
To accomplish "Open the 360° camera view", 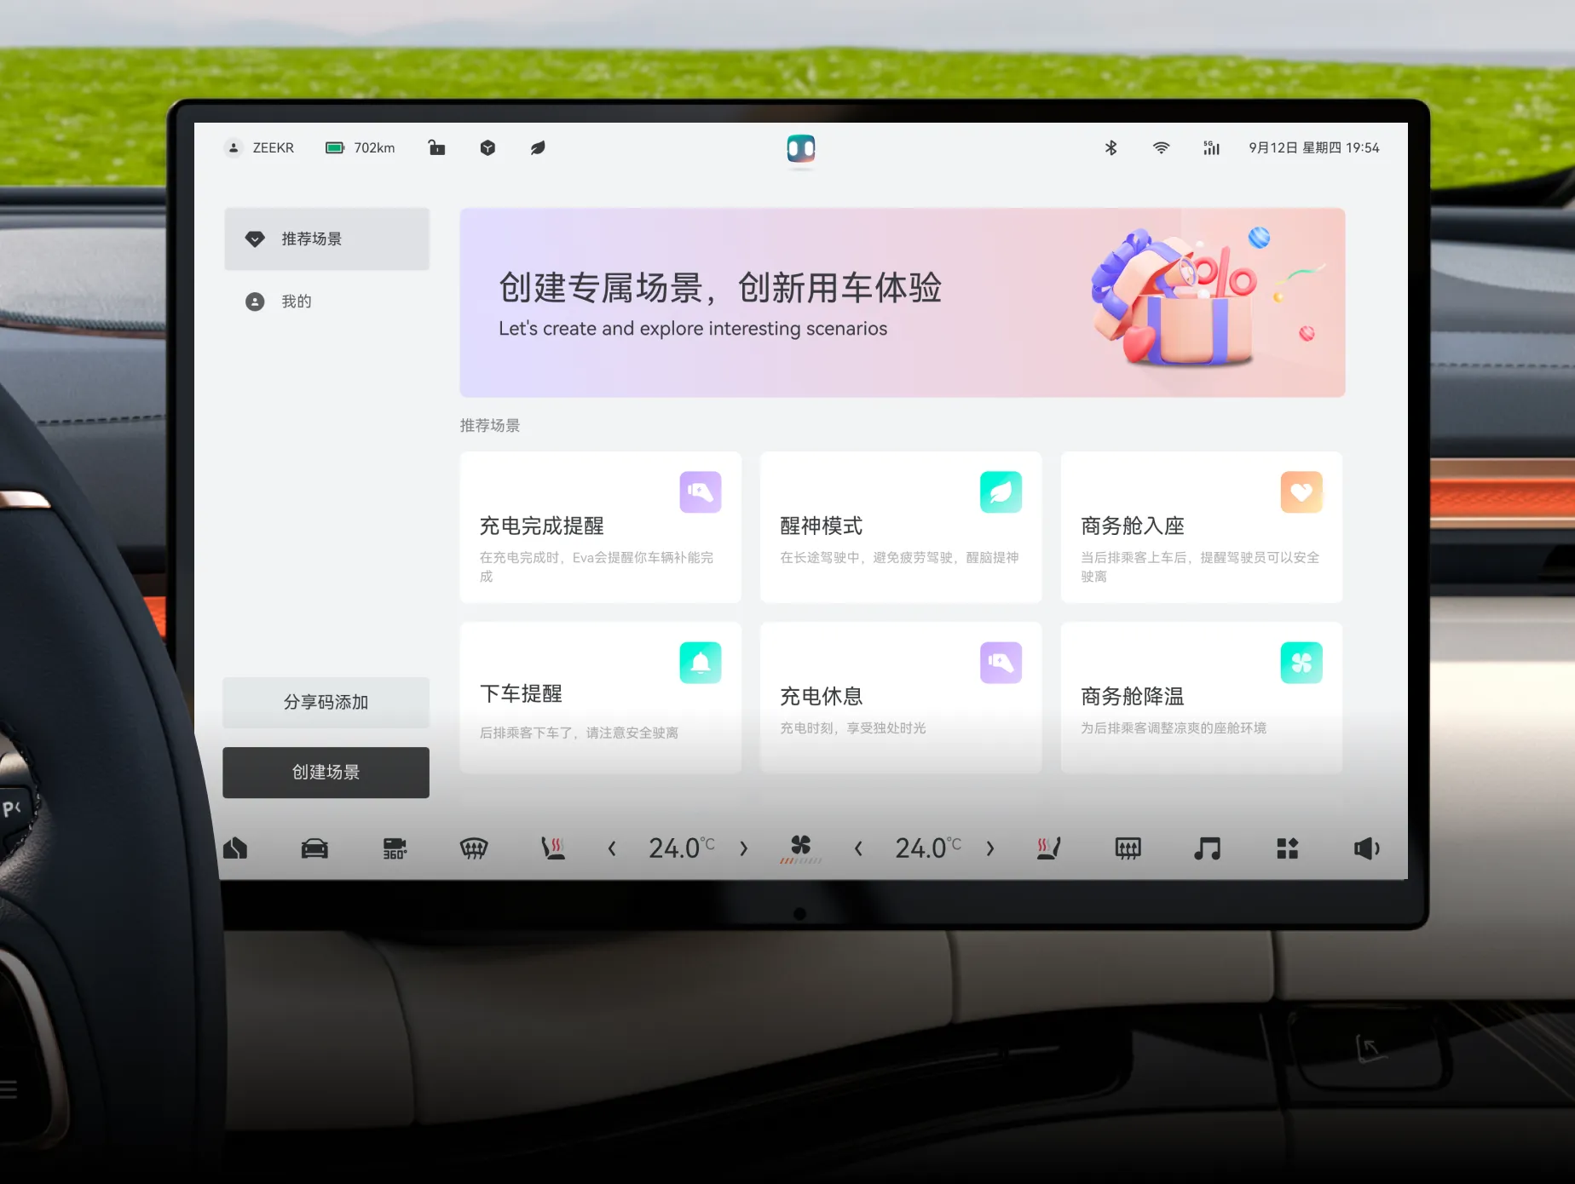I will pyautogui.click(x=395, y=848).
